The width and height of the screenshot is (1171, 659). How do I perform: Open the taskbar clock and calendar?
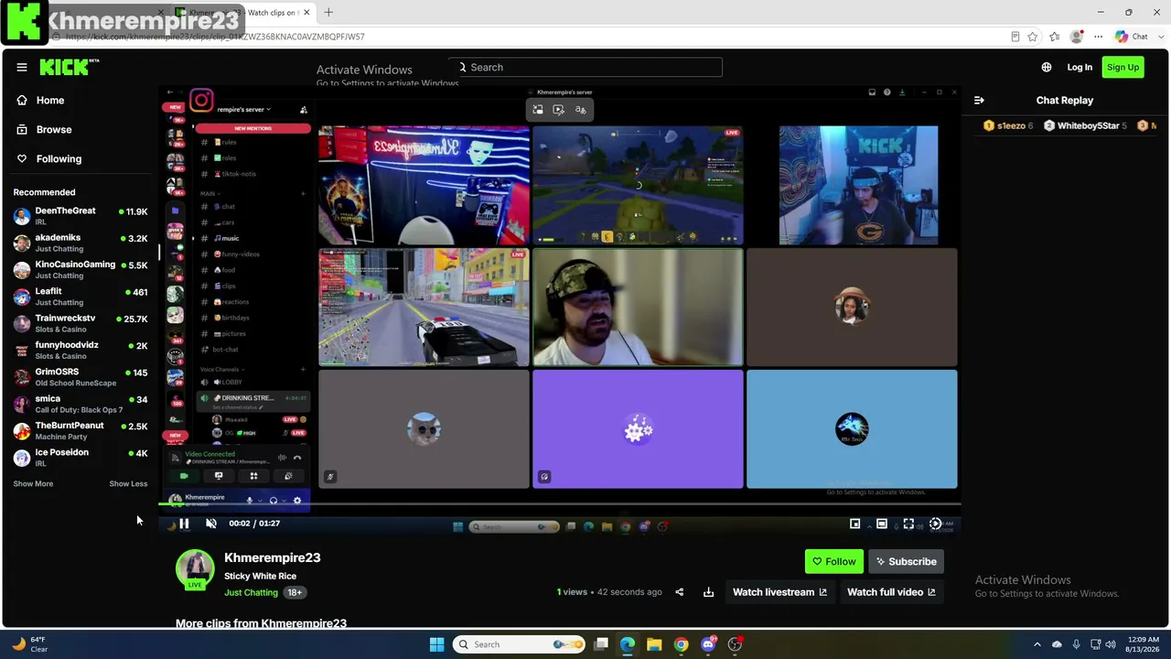point(1141,644)
